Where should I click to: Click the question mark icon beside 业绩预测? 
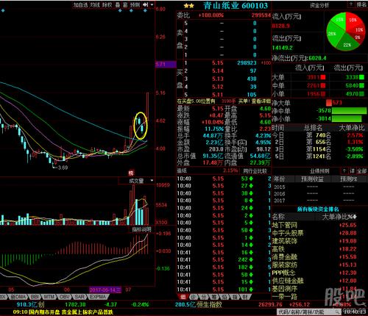(344, 170)
